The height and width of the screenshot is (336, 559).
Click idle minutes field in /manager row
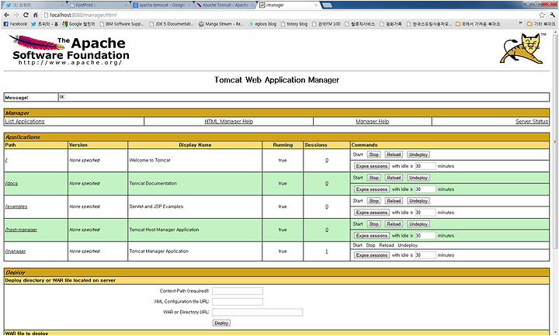point(425,255)
